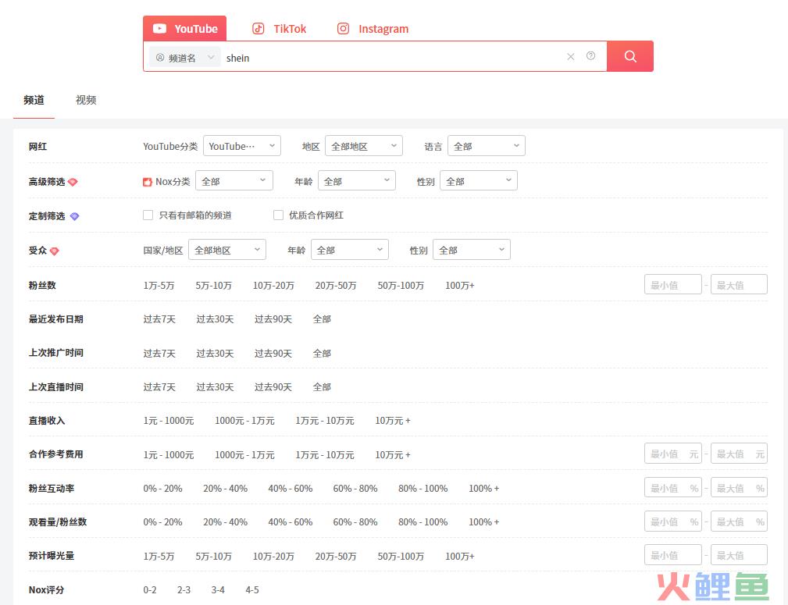Select 粉丝数 range 20万-50万

pos(336,286)
